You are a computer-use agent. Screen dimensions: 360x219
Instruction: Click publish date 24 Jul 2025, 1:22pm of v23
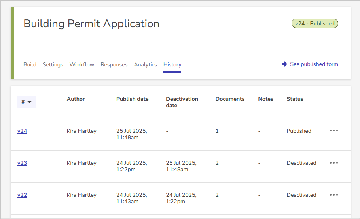pos(132,166)
